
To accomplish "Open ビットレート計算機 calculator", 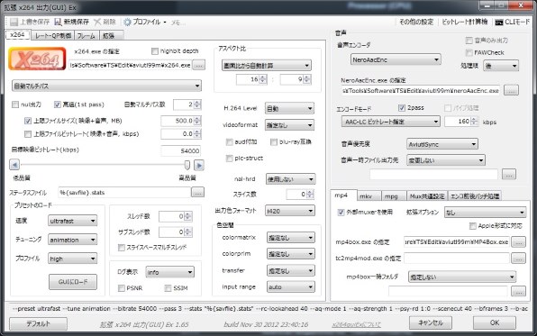I will [464, 22].
